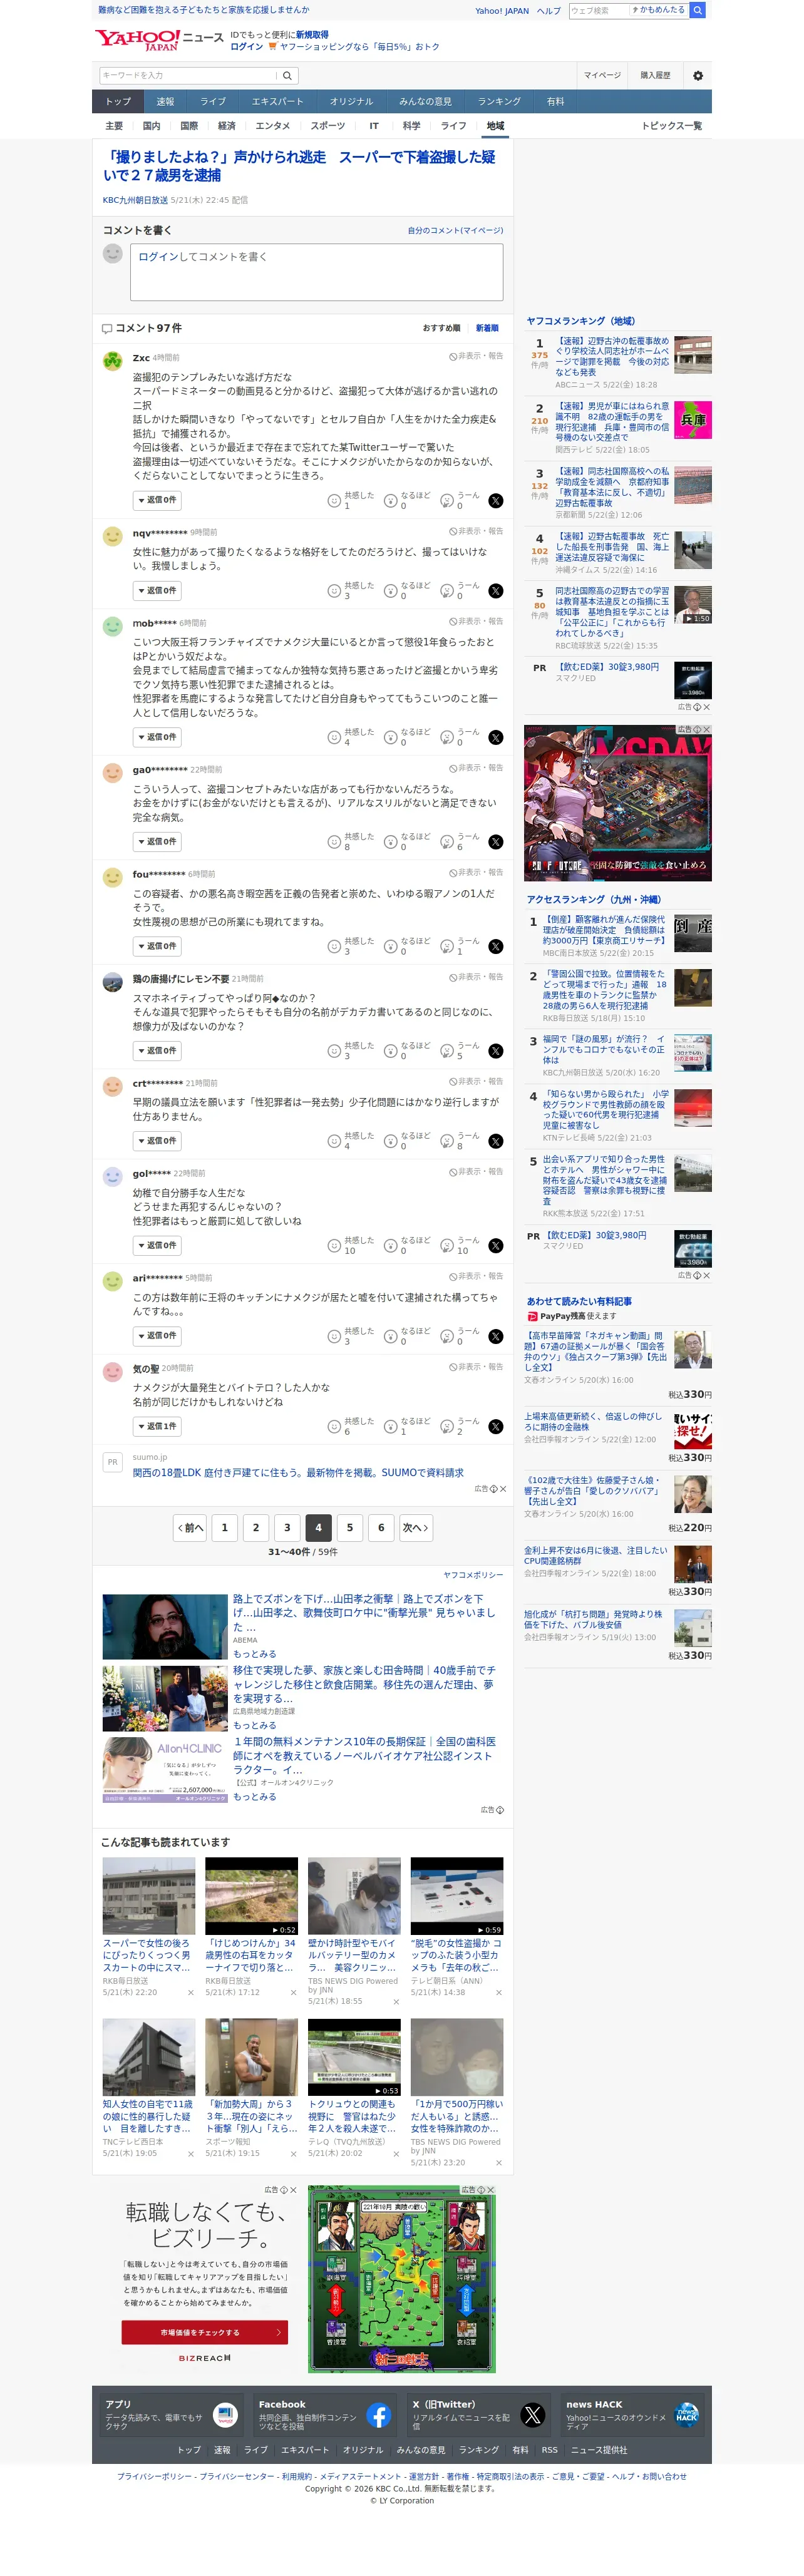804x2576 pixels.
Task: Click the 次へ pagination button
Action: tap(415, 1528)
